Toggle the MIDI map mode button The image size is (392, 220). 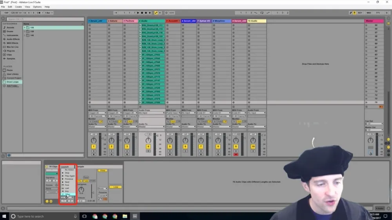click(369, 13)
